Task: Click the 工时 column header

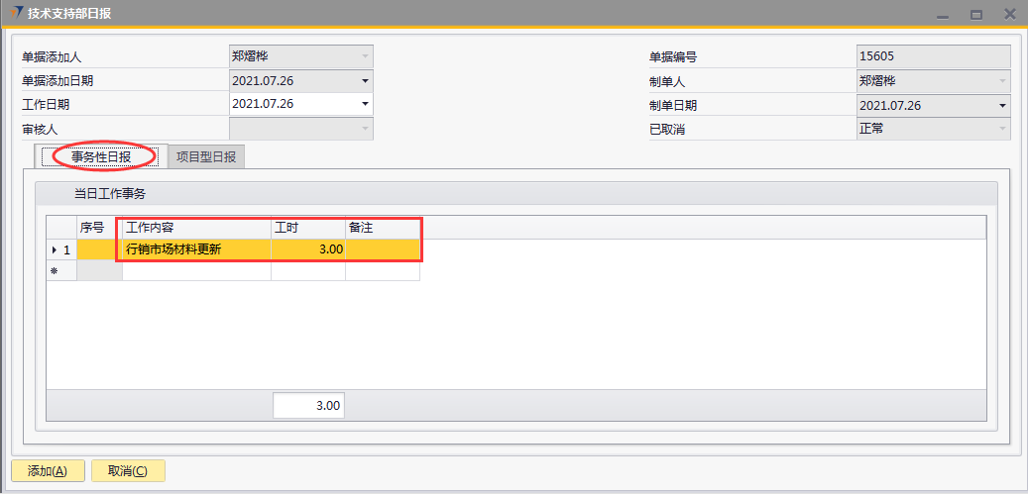Action: point(307,228)
